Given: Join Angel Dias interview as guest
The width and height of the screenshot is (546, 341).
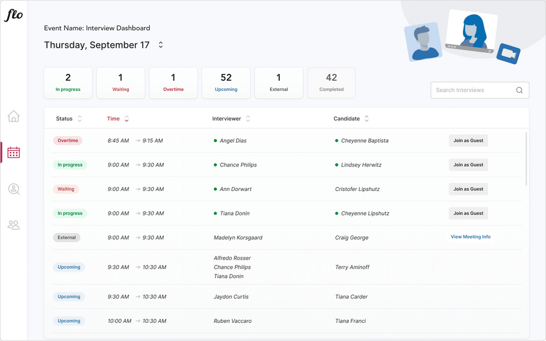Looking at the screenshot, I should [x=468, y=140].
